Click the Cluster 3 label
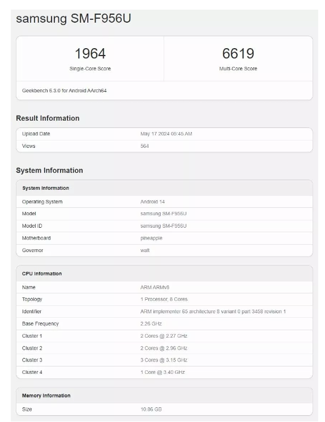The width and height of the screenshot is (325, 422). (x=32, y=360)
